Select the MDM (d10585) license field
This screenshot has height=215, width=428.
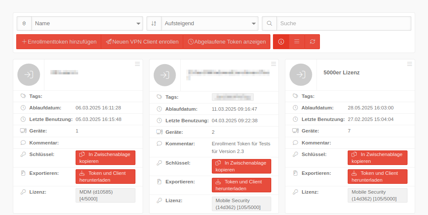click(105, 195)
